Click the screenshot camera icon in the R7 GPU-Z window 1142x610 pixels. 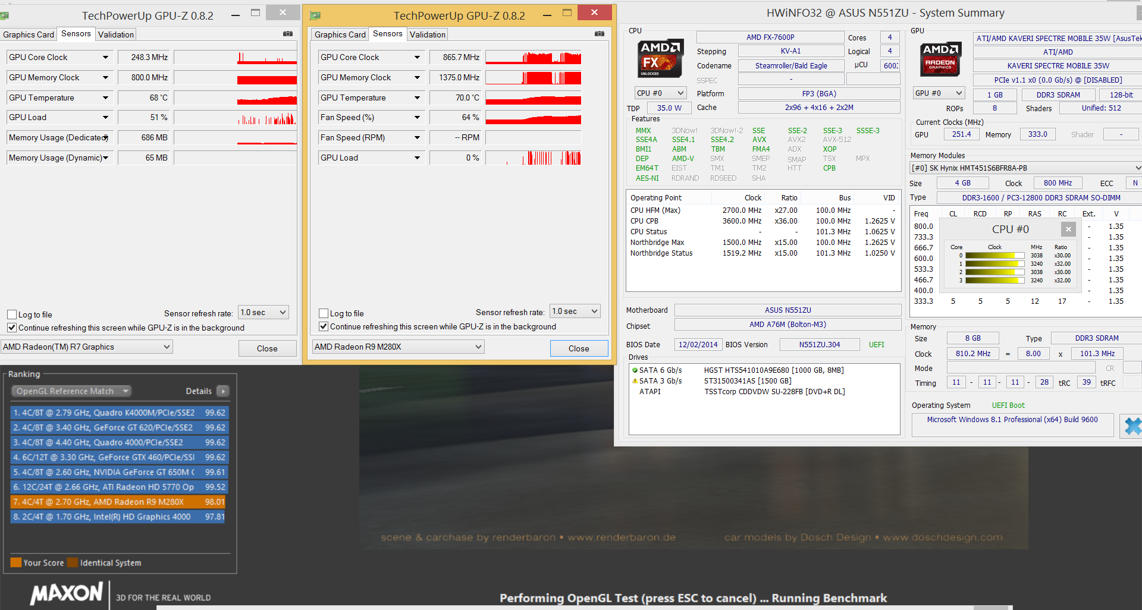tap(288, 34)
